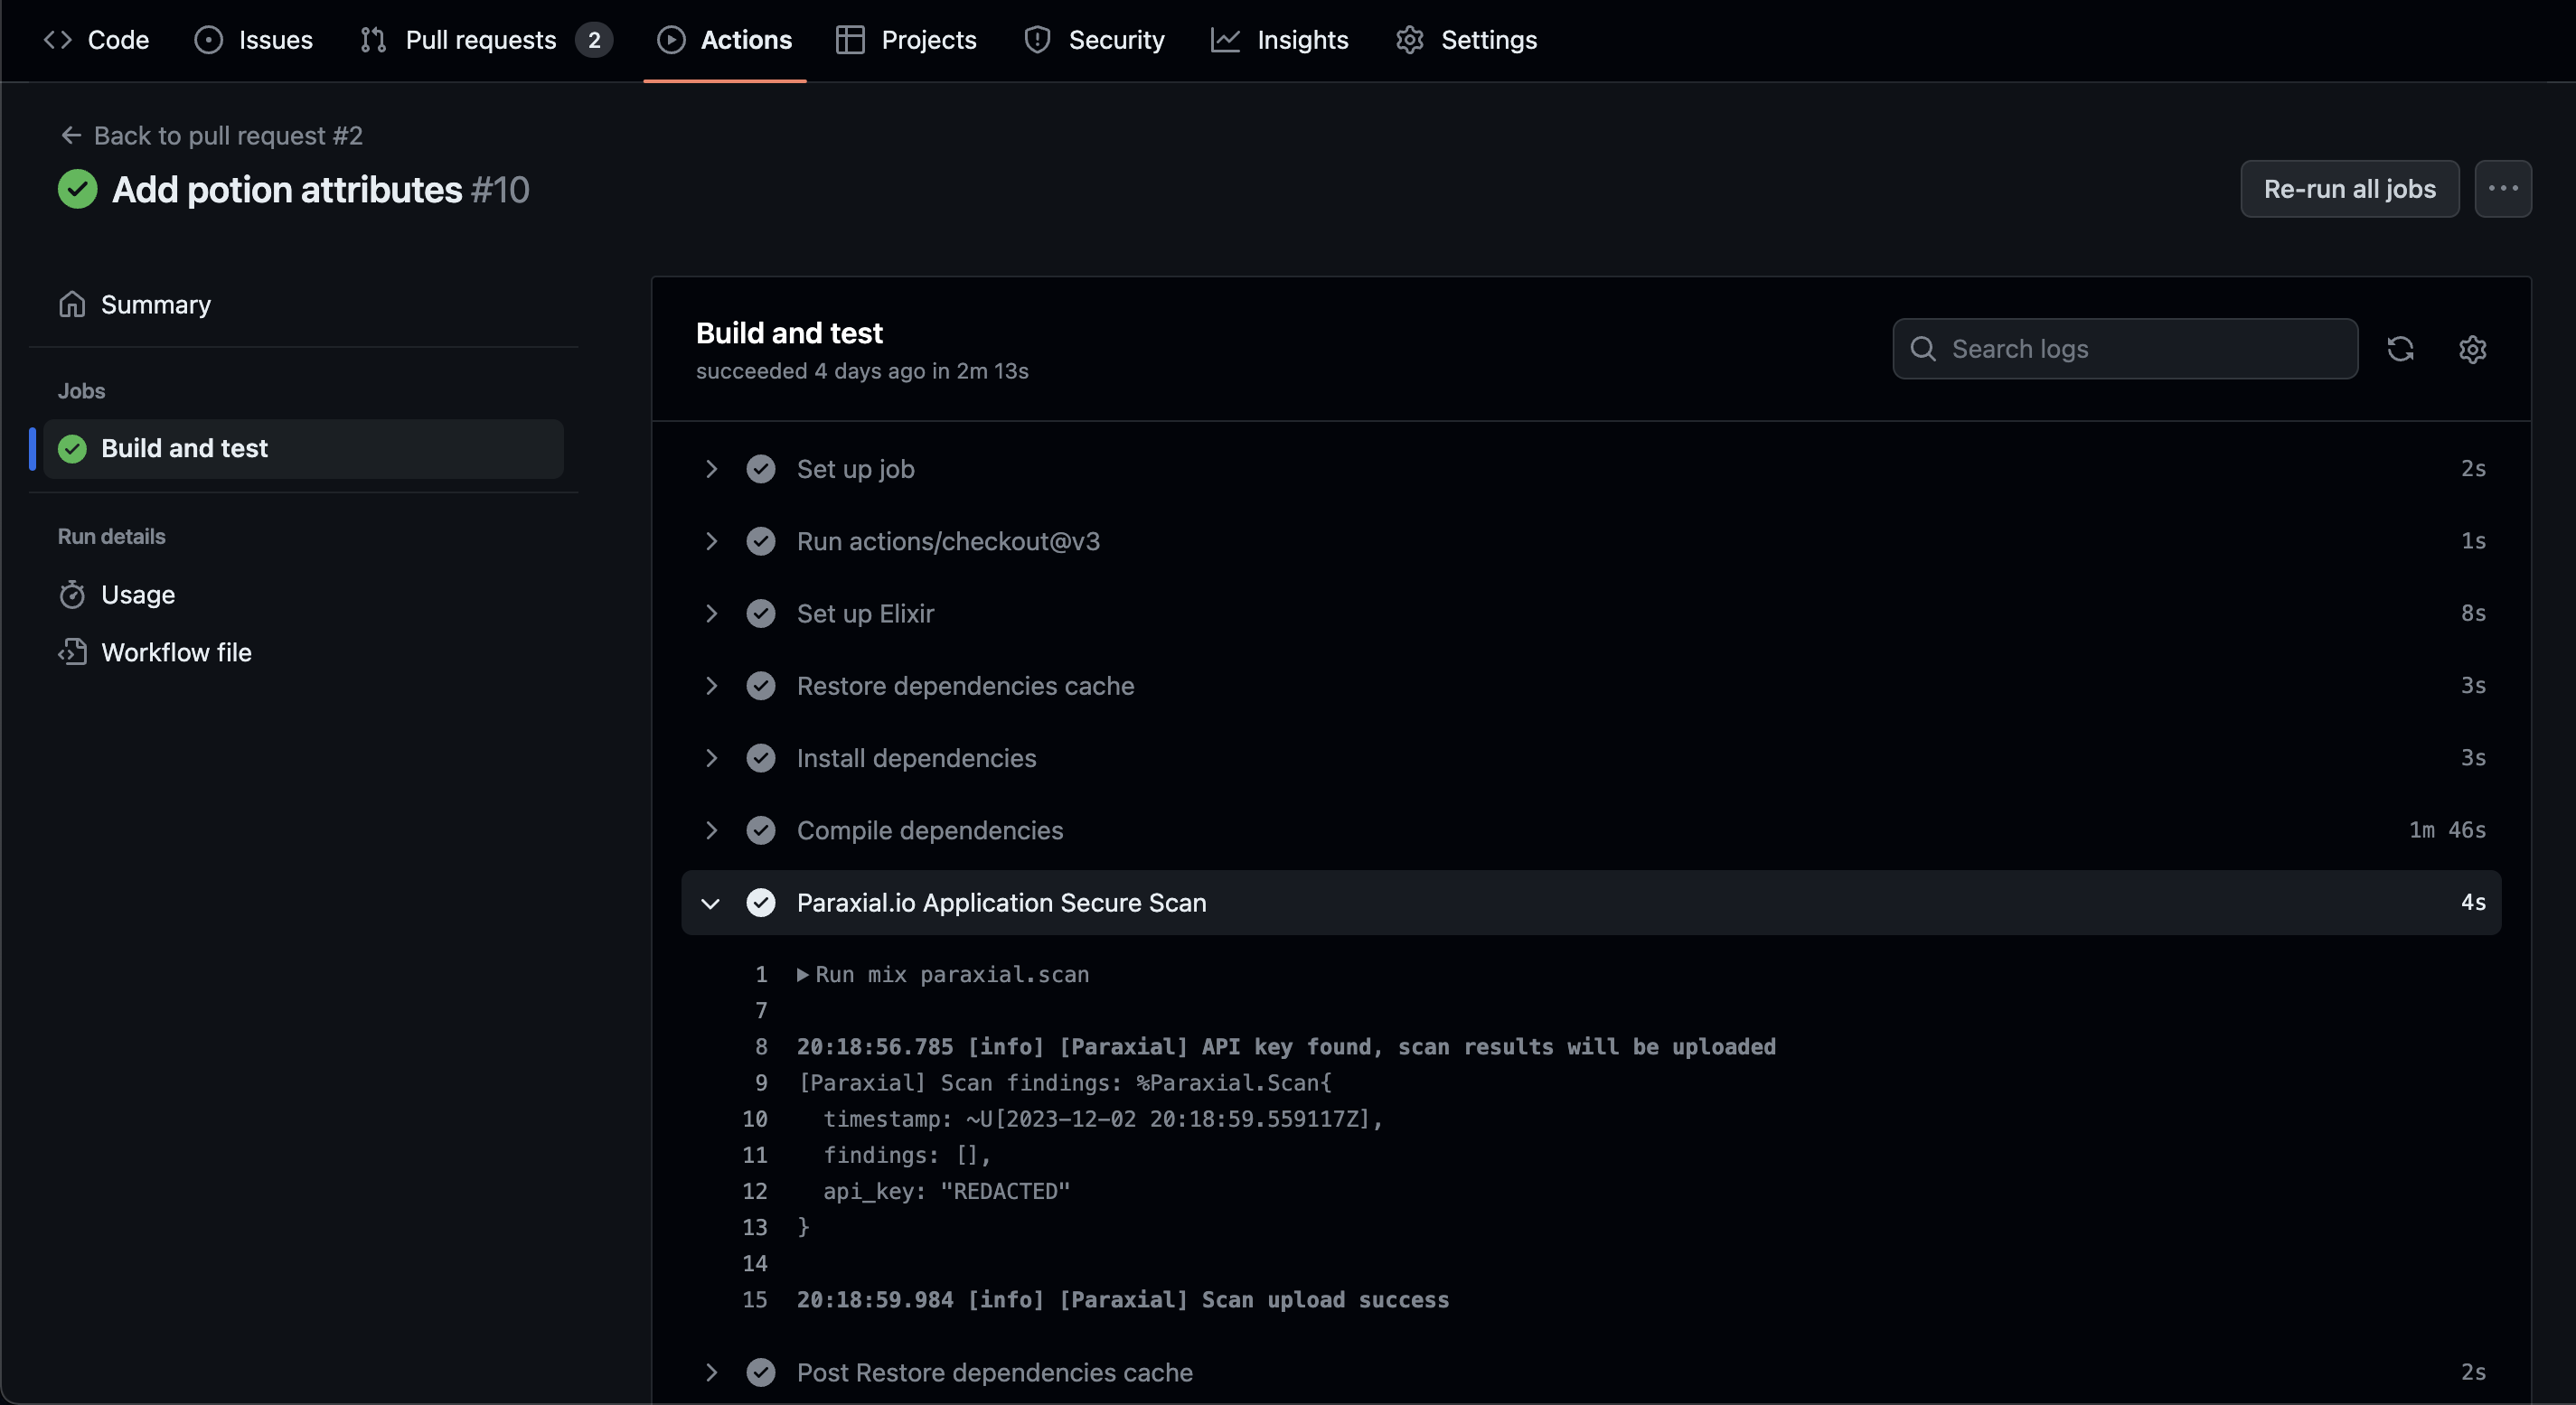Click the Security shield icon
The image size is (2576, 1405).
[x=1038, y=40]
